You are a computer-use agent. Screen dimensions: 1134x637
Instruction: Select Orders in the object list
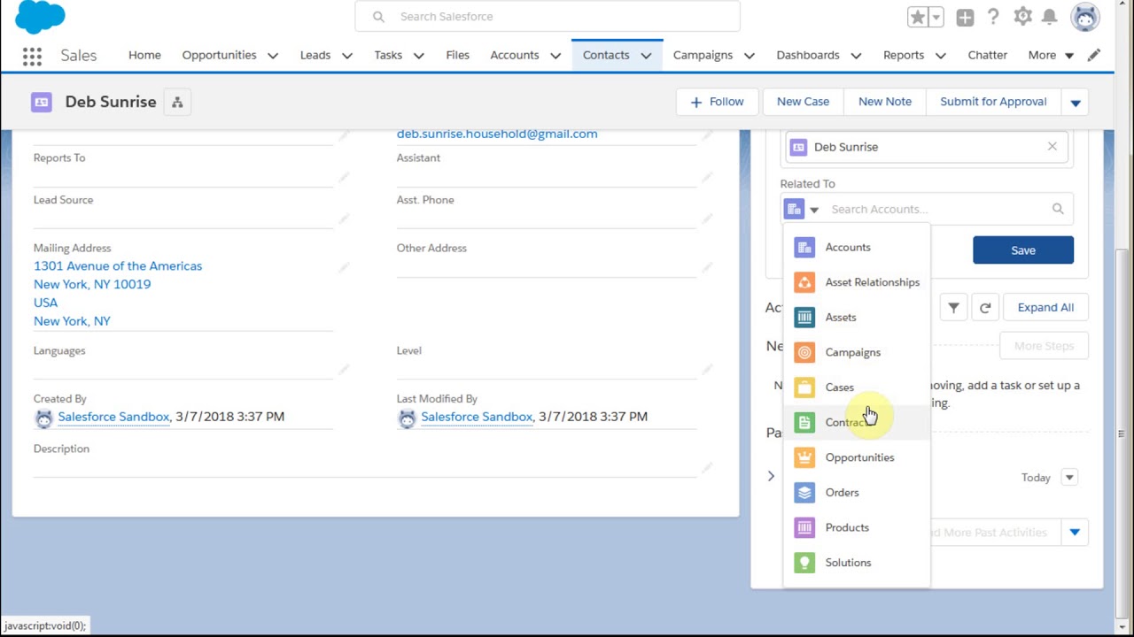pyautogui.click(x=857, y=492)
